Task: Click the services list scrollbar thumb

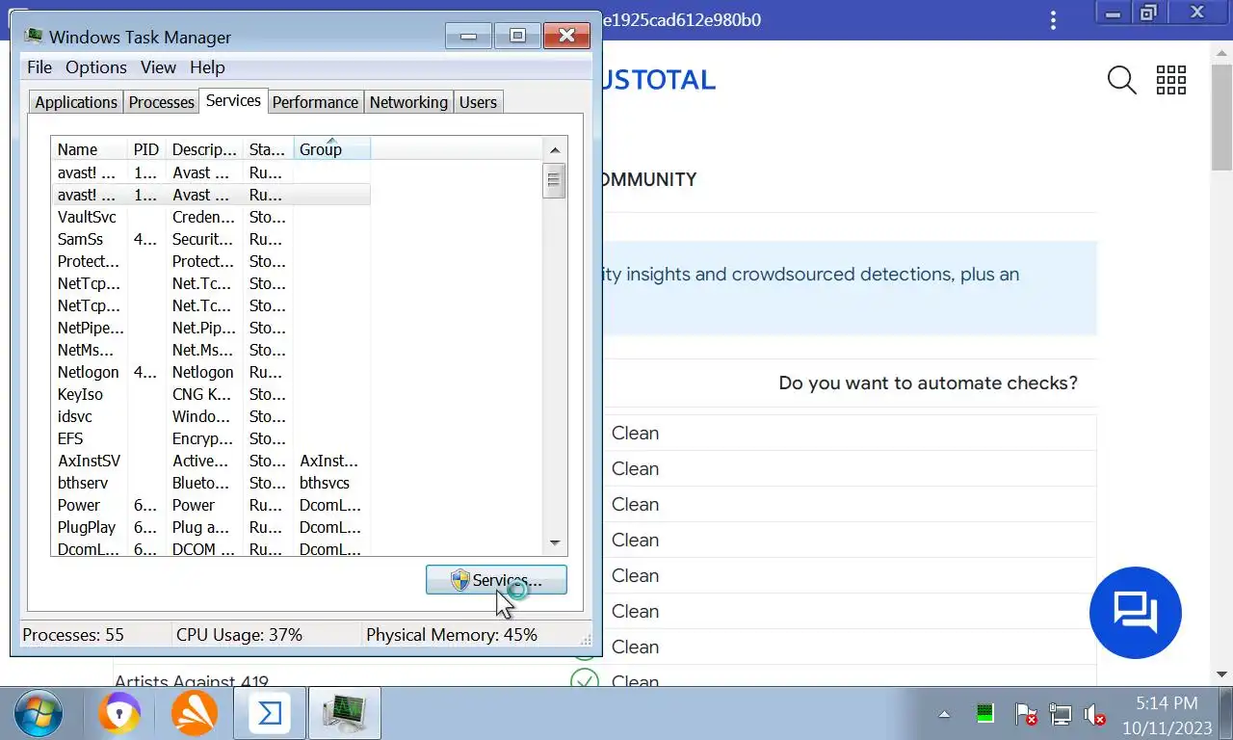Action: point(554,181)
